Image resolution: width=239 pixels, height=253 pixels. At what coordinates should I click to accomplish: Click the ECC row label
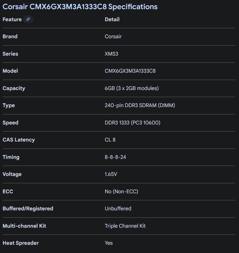(8, 192)
